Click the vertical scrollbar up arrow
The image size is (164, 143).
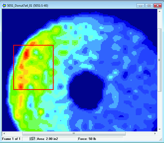(x=160, y=12)
